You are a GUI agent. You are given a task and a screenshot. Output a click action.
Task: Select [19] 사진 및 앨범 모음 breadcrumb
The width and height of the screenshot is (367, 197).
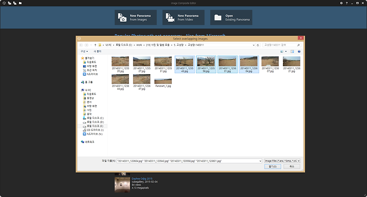(158, 45)
